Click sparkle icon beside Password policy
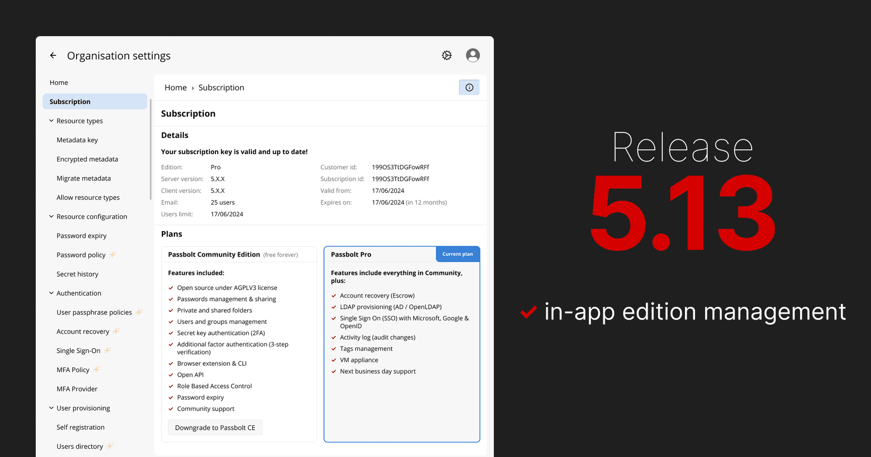871x457 pixels. click(x=113, y=254)
